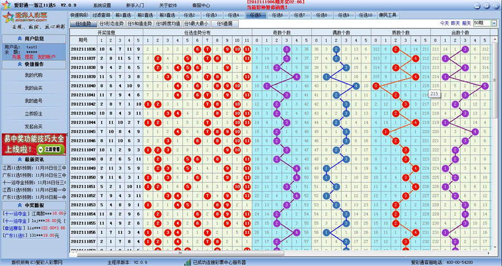Image resolution: width=502 pixels, height=266 pixels.
Task: Switch to the 过滤查询 tab
Action: click(101, 15)
